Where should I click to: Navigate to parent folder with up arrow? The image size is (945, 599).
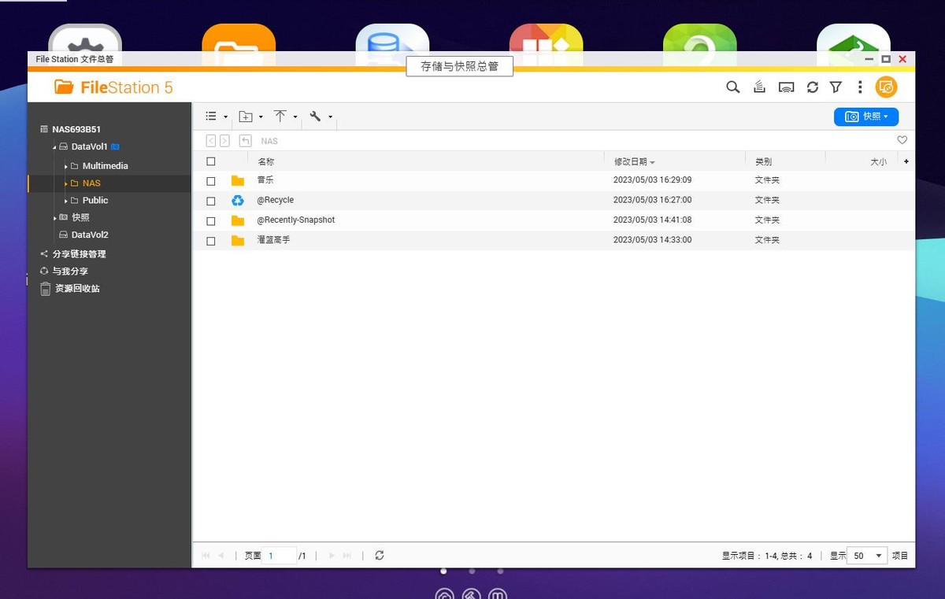tap(246, 141)
